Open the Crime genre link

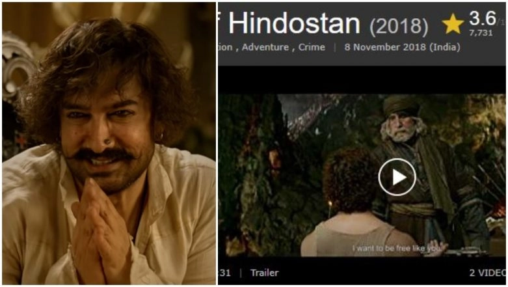pos(312,47)
